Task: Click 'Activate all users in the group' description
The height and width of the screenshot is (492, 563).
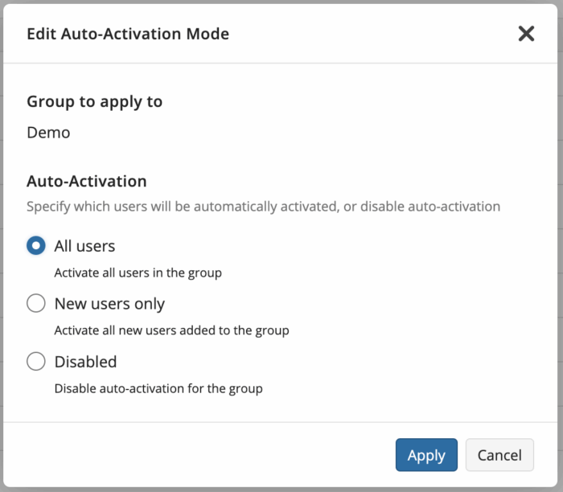Action: [x=138, y=273]
